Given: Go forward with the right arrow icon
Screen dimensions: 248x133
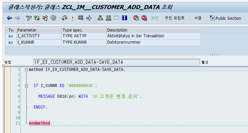Looking at the screenshot, I should click(18, 18).
